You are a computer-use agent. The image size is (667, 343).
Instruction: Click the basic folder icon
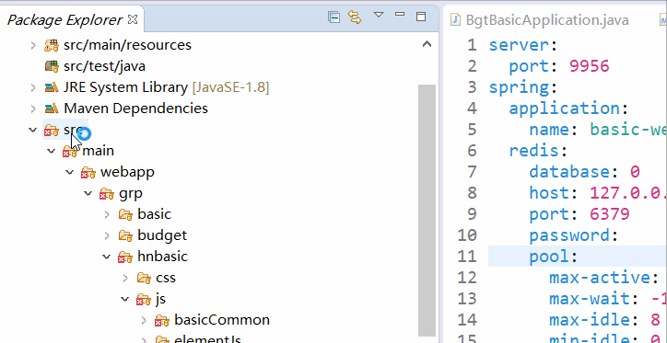tap(126, 215)
